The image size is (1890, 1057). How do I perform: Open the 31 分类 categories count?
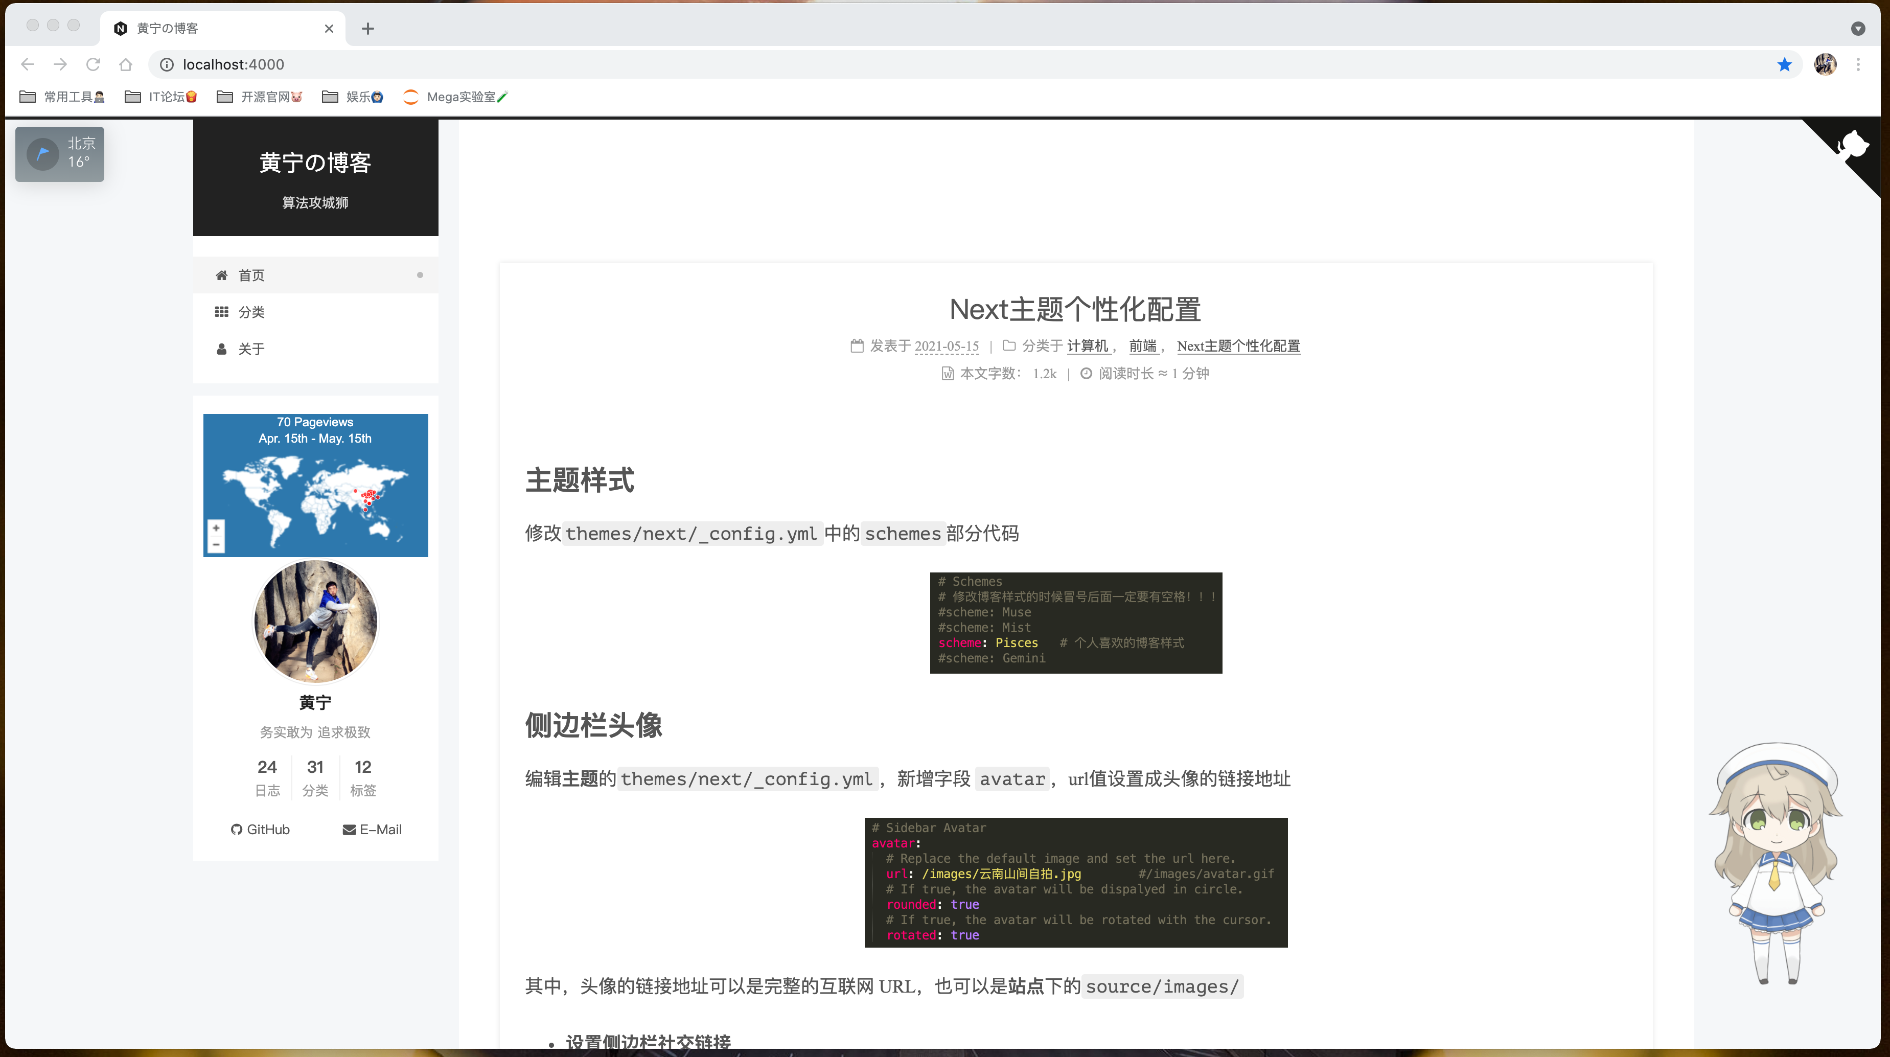click(x=315, y=777)
